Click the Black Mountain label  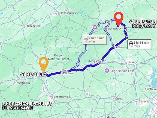coord(67,72)
